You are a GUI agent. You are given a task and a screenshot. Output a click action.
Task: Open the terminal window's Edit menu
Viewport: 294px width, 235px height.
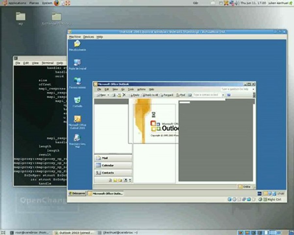tap(26, 63)
